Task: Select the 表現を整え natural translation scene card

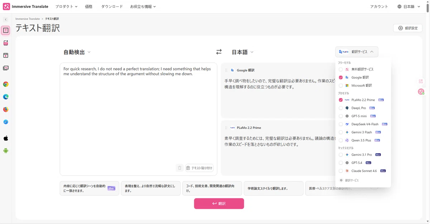Action: point(150,188)
